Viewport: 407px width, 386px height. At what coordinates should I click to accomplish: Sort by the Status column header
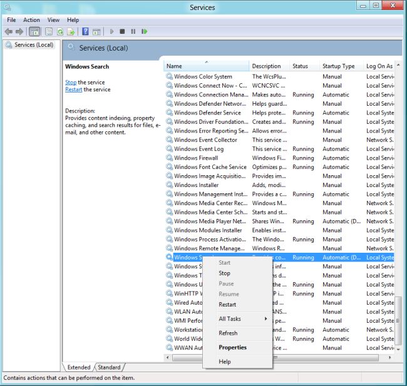coord(304,66)
